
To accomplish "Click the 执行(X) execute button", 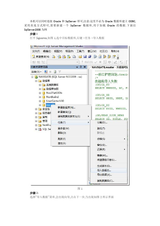I will coord(87,62).
